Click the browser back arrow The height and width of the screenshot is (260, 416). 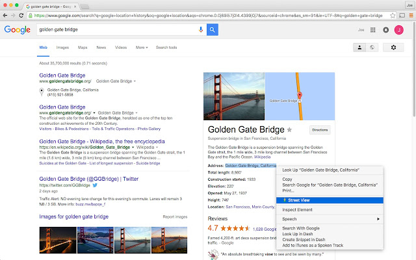coord(5,16)
